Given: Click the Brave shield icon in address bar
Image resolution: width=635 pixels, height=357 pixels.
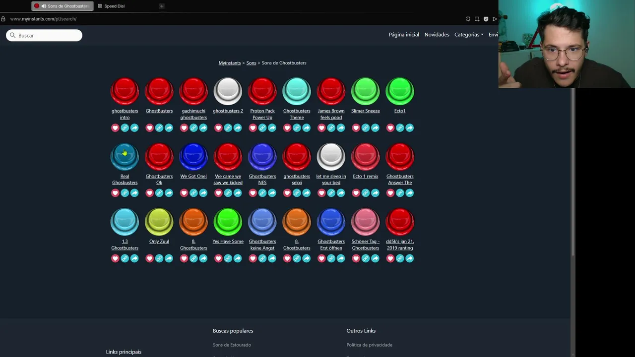Looking at the screenshot, I should pos(486,19).
